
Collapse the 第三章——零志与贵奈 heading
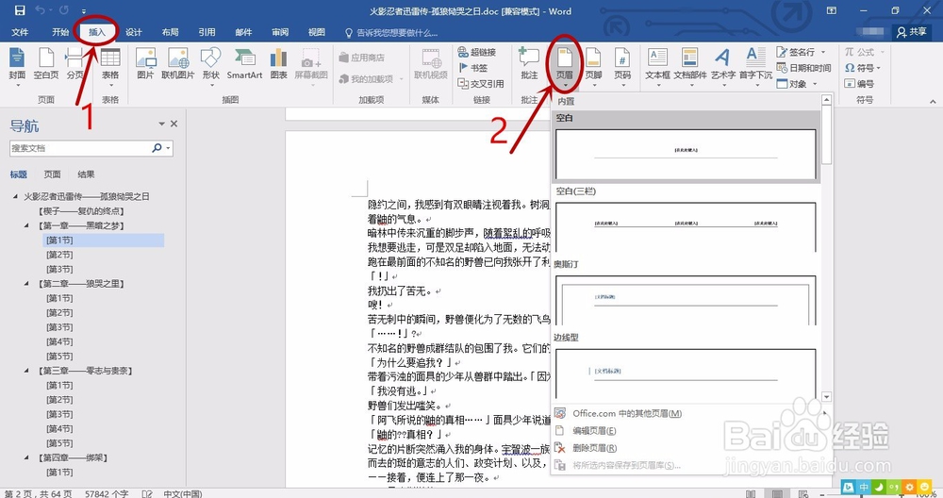pos(26,371)
